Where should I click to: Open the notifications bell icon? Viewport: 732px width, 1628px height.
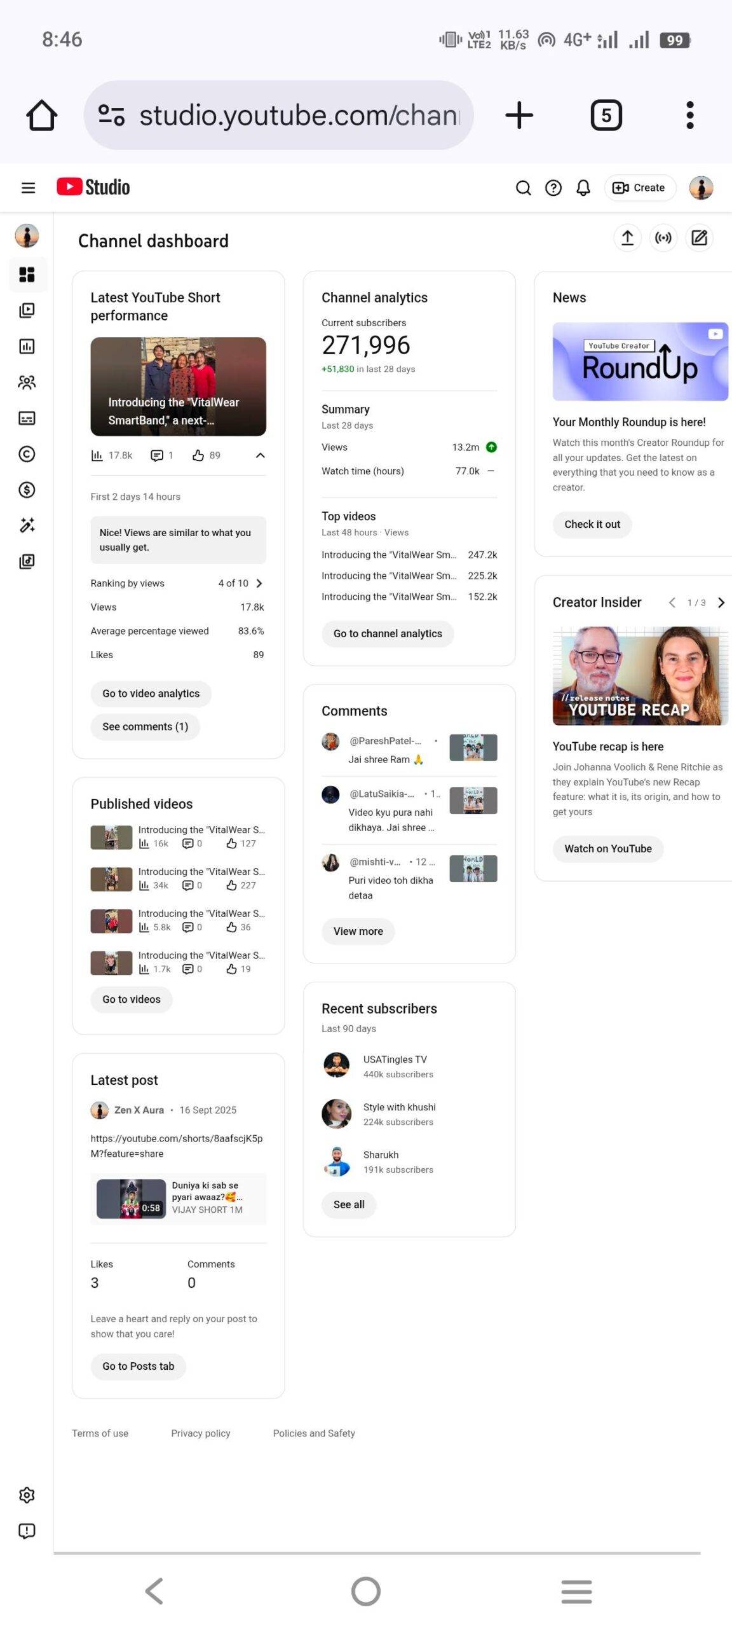pyautogui.click(x=583, y=188)
